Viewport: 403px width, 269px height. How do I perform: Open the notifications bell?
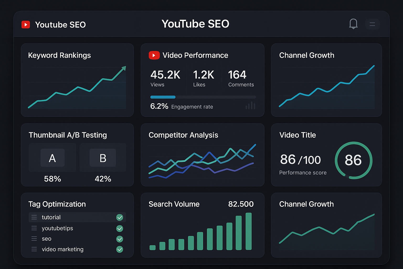click(353, 24)
